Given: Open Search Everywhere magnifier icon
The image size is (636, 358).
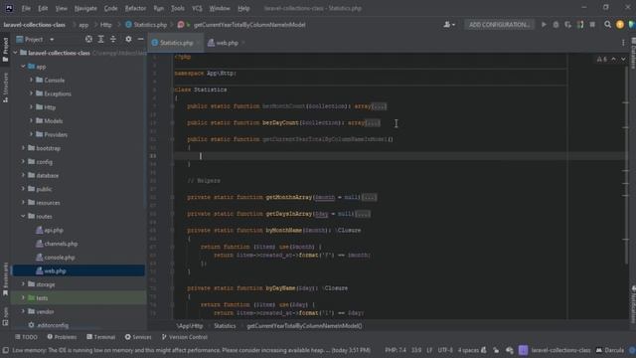Looking at the screenshot, I should 607,25.
